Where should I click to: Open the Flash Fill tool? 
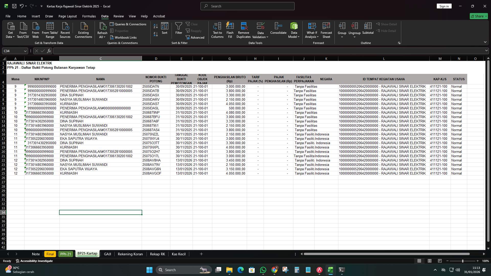click(230, 29)
